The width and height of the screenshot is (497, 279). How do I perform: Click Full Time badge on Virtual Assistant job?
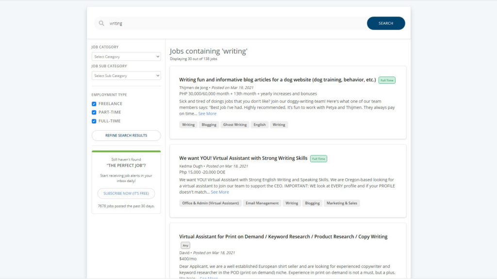[318, 159]
